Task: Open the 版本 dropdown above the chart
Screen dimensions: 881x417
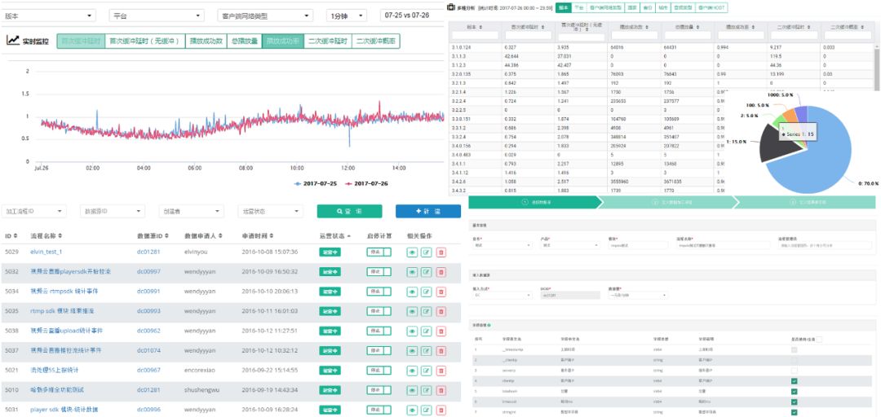Action: click(50, 15)
